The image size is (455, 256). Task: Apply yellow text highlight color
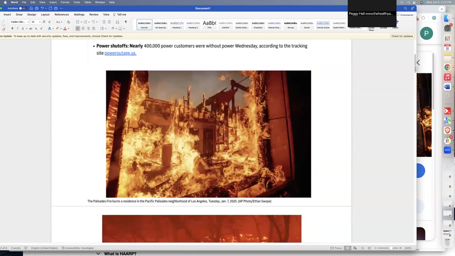click(x=57, y=28)
